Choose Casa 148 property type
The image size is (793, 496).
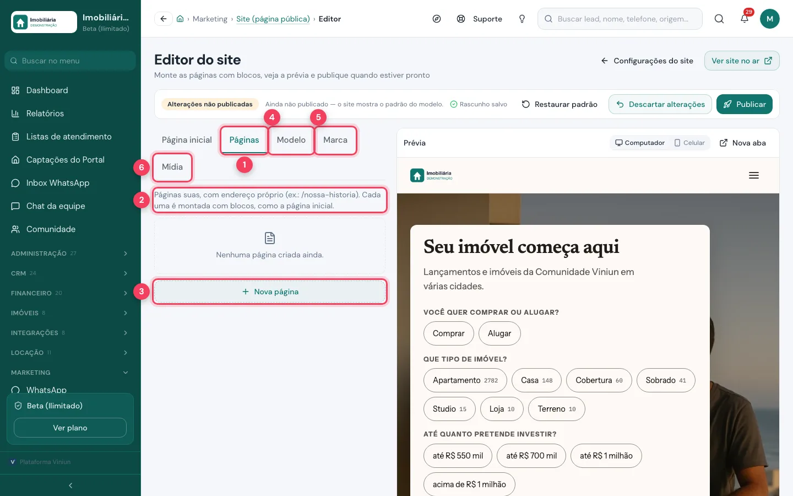point(537,380)
